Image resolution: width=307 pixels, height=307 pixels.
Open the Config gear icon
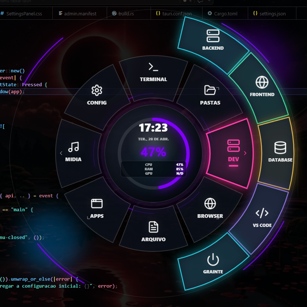[96, 91]
